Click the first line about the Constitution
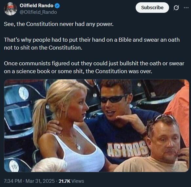Viewport: 191px width, 187px height. [59, 24]
